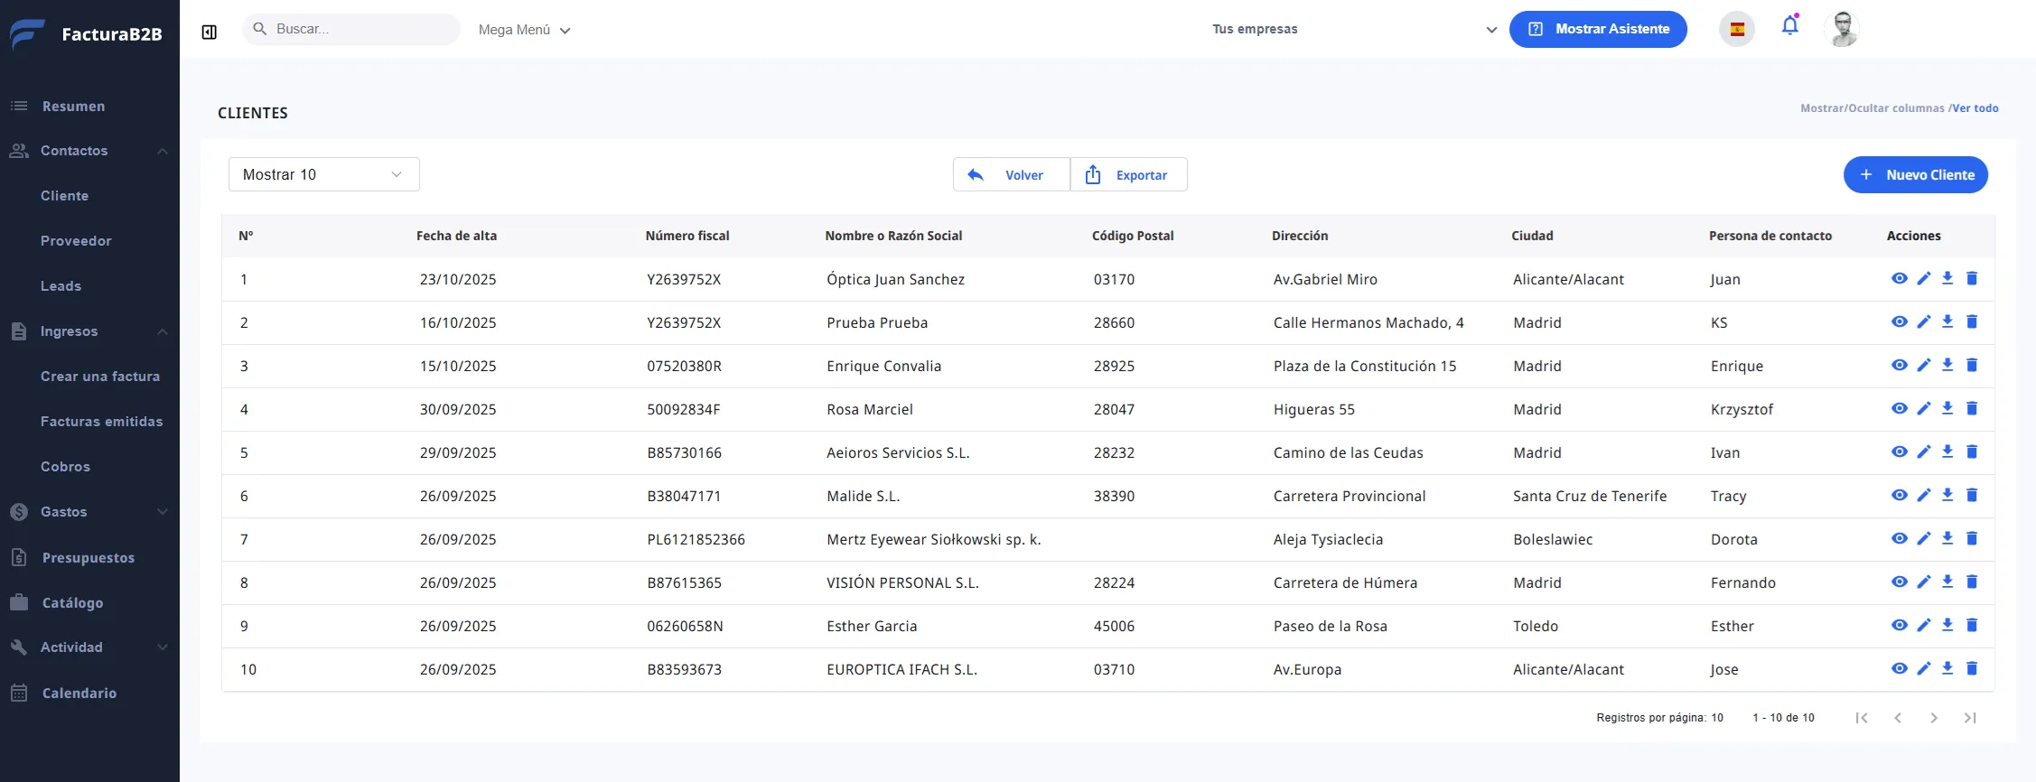Edit the Óptica Juan Sanchez client with pencil icon
2036x782 pixels.
point(1923,279)
